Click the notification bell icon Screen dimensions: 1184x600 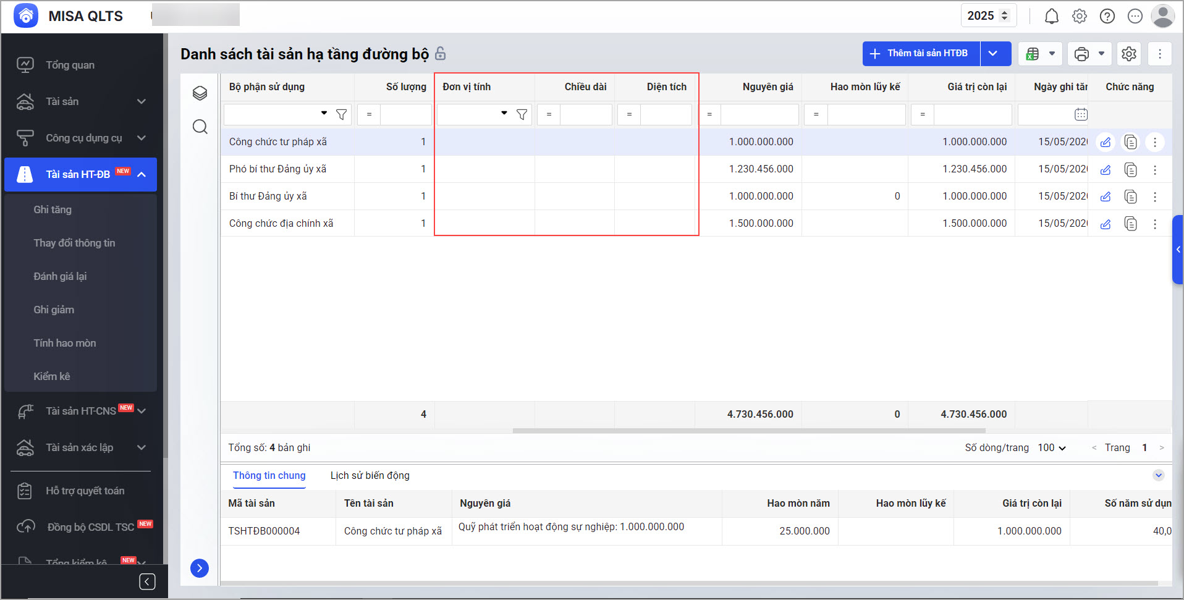(1051, 17)
